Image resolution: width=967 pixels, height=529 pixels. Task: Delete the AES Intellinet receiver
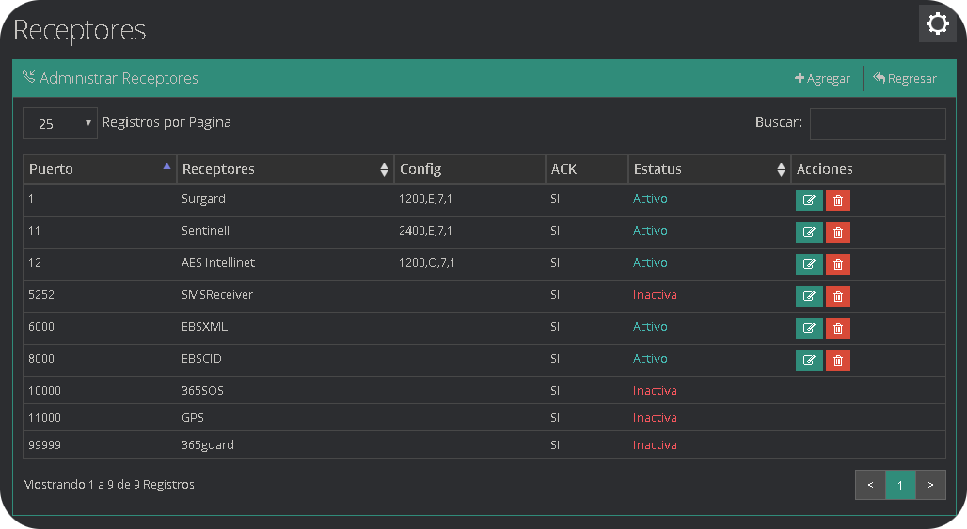click(837, 264)
